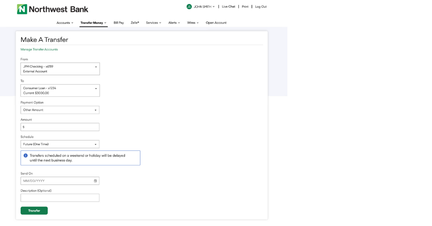Click the JS user avatar icon
This screenshot has width=432, height=226.
[x=189, y=6]
